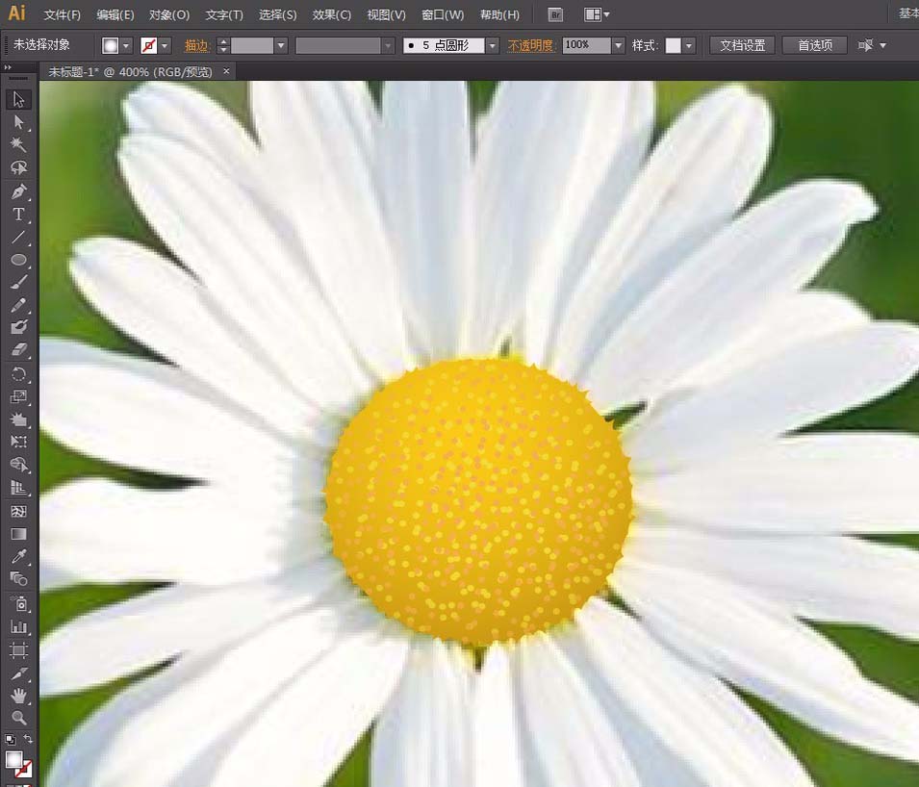Activate the Hand tool
The image size is (919, 787).
click(18, 696)
